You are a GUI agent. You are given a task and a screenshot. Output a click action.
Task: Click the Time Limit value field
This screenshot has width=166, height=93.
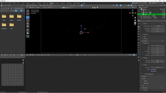158,32
